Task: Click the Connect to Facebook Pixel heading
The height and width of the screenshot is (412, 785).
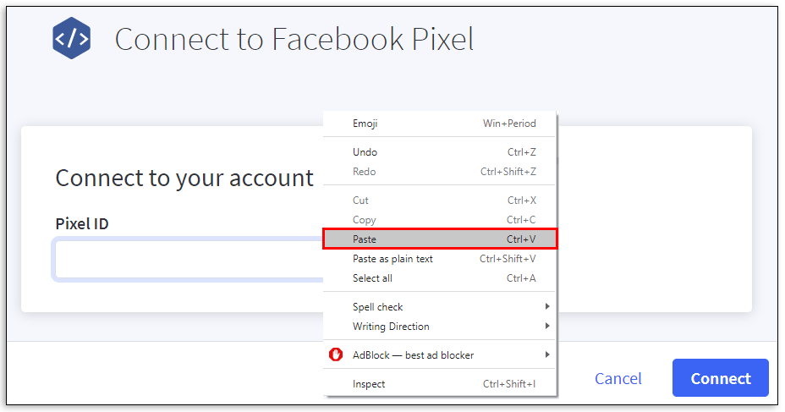Action: (294, 39)
